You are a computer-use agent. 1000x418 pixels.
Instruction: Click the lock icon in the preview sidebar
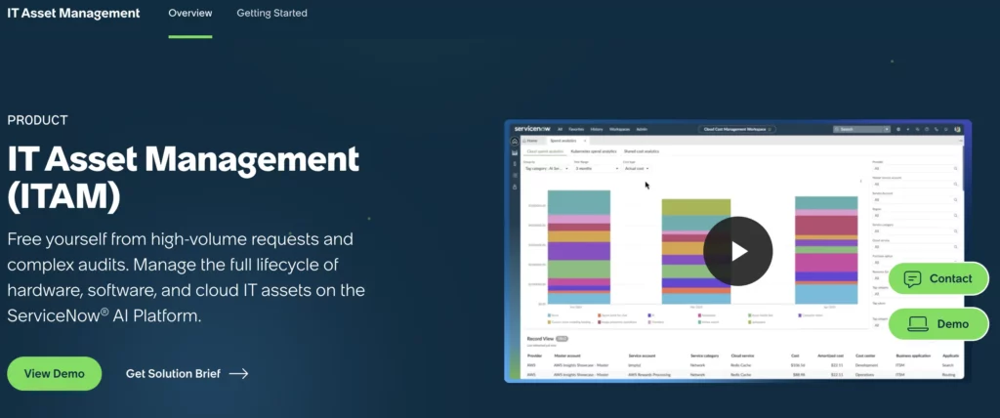click(515, 187)
